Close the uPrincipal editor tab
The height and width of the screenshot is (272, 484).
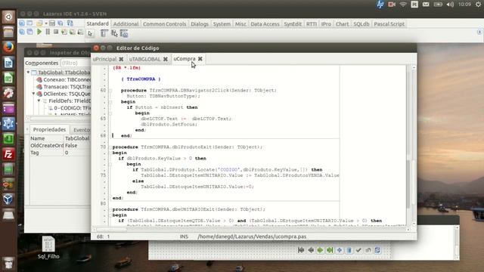pos(121,59)
